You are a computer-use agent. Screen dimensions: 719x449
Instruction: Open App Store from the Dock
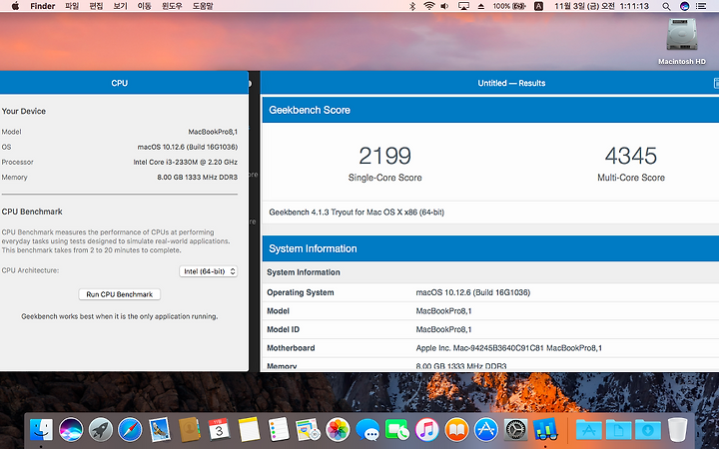[486, 430]
